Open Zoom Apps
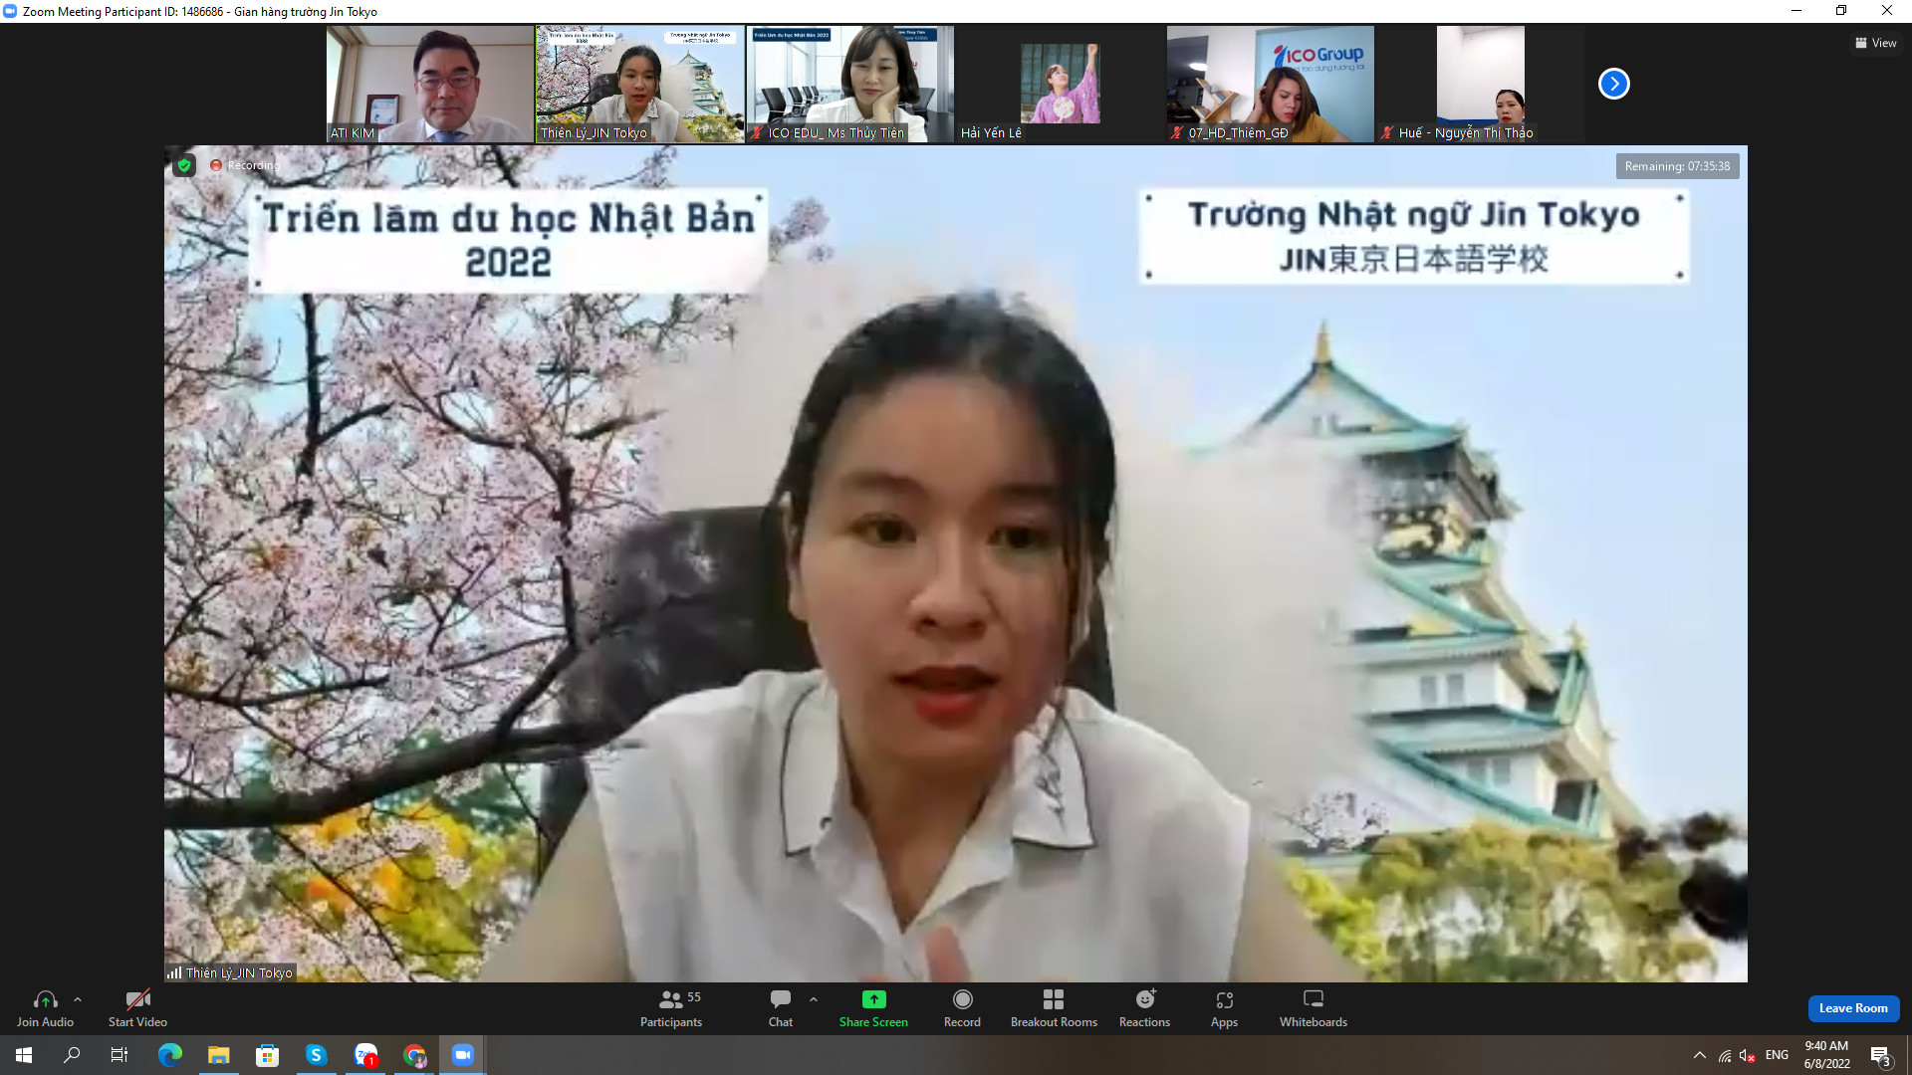 coord(1224,1008)
